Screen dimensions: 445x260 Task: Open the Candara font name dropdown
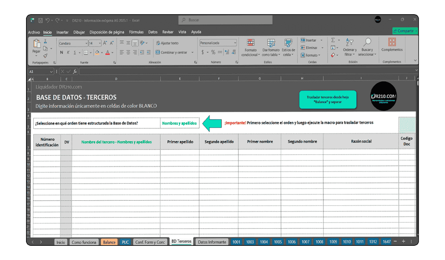[x=86, y=43]
